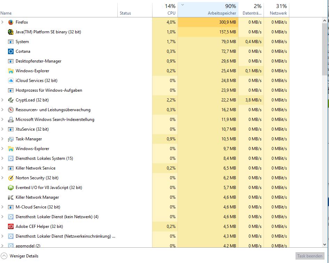Expand the Task-Manager process row
This screenshot has width=329, height=263.
(2, 139)
